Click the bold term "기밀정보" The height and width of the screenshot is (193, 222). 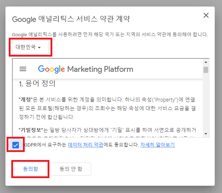(31, 130)
